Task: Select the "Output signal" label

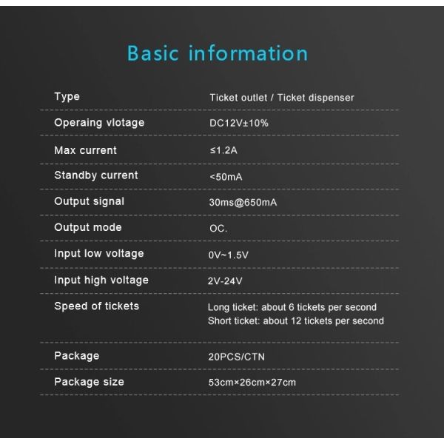Action: tap(89, 201)
